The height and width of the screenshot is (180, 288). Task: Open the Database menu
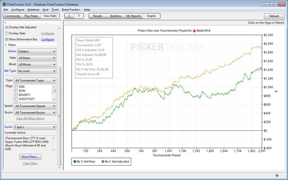coord(33,10)
